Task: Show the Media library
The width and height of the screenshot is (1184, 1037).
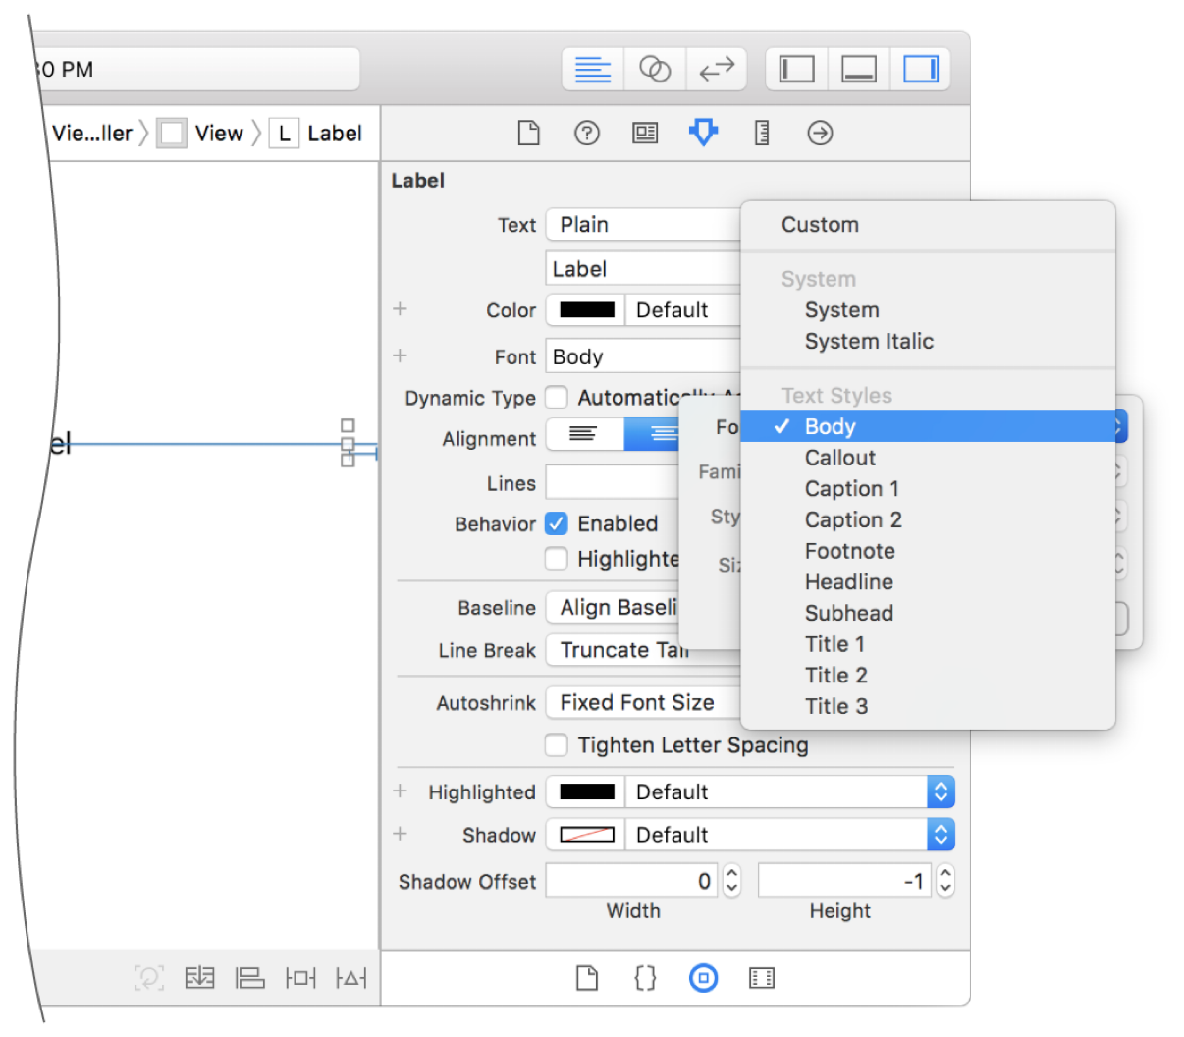Action: coord(762,978)
